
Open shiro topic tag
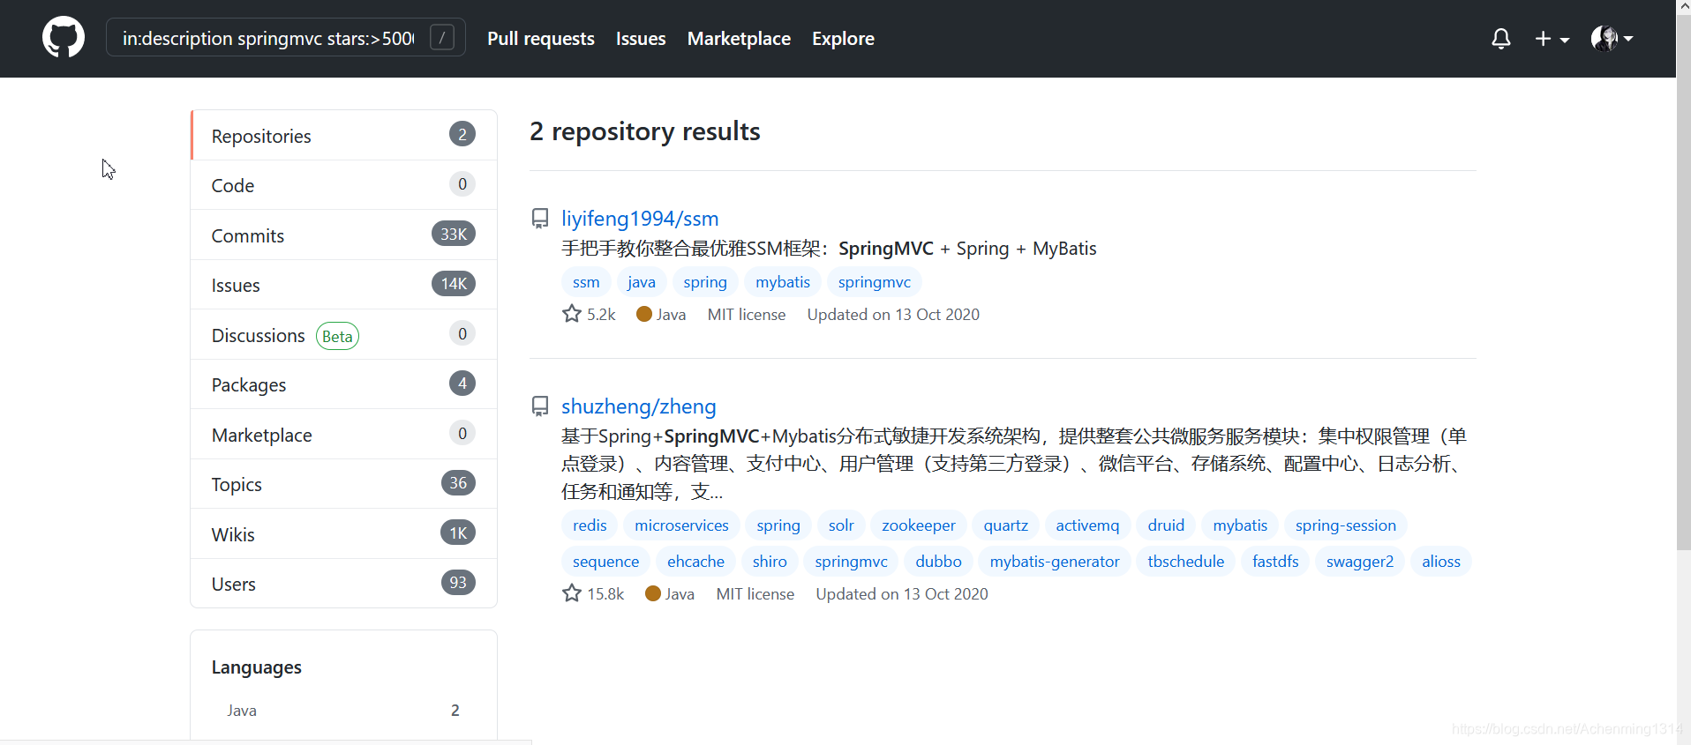click(x=770, y=562)
